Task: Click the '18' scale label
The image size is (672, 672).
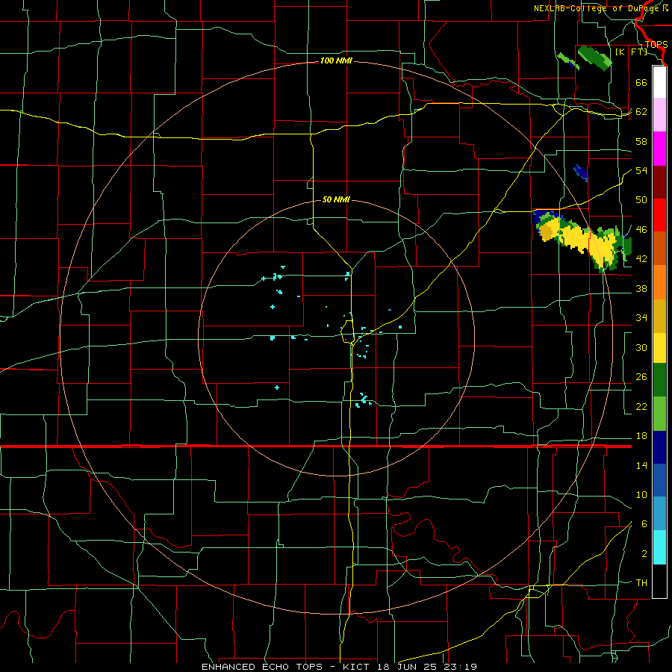Action: pyautogui.click(x=641, y=436)
